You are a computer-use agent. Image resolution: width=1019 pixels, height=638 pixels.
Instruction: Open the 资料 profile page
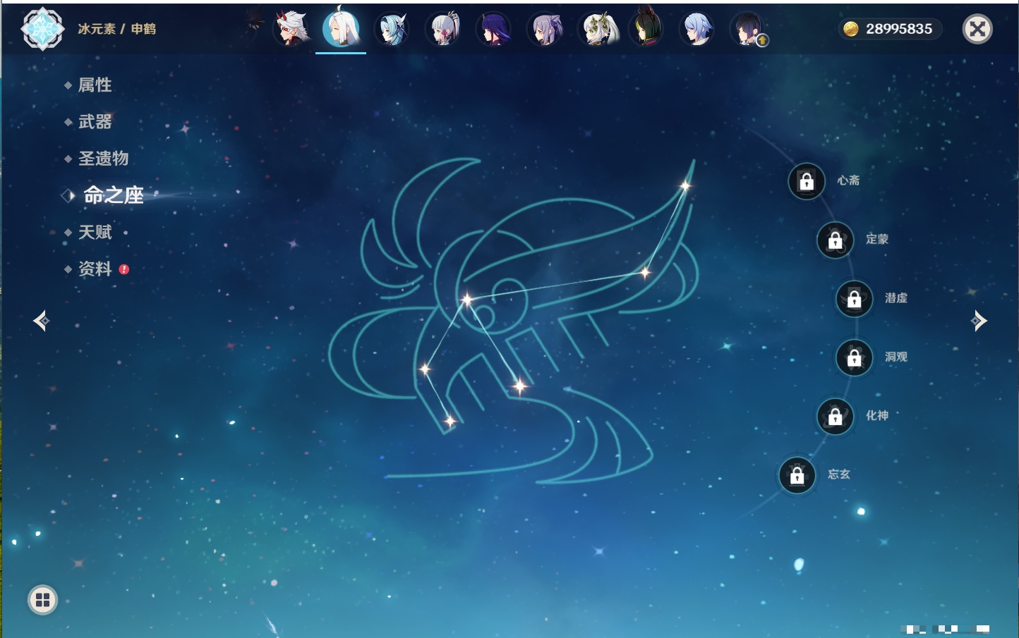click(x=95, y=269)
